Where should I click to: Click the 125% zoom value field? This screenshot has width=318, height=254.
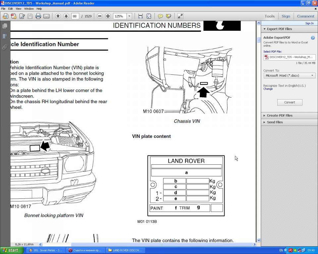[120, 16]
